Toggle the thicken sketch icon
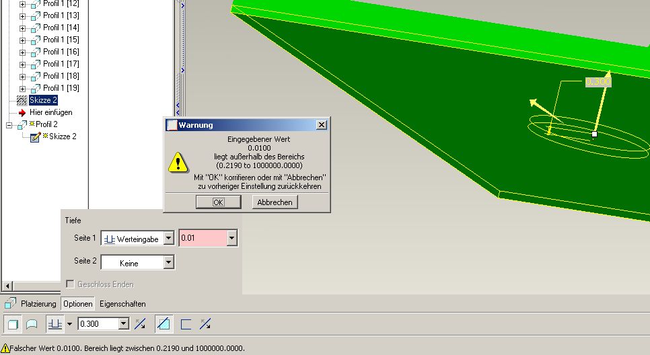This screenshot has height=355, width=650. click(186, 324)
